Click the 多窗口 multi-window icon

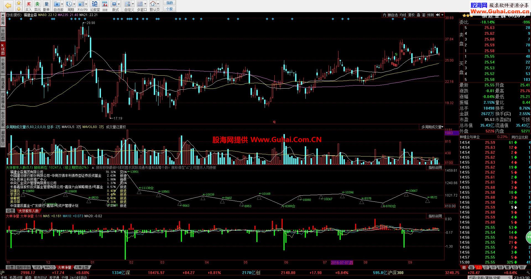coord(140,4)
